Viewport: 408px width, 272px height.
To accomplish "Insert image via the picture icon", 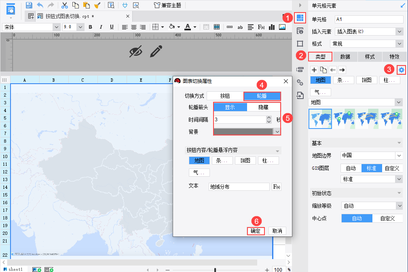I will [x=282, y=27].
